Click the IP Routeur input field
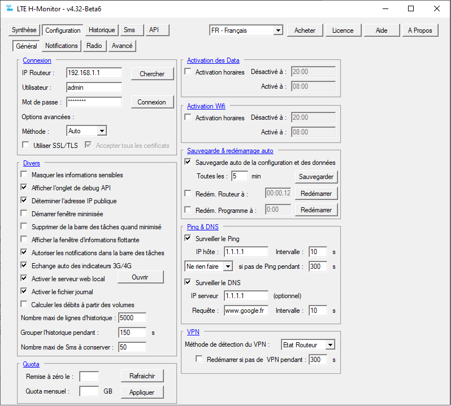 coord(94,73)
